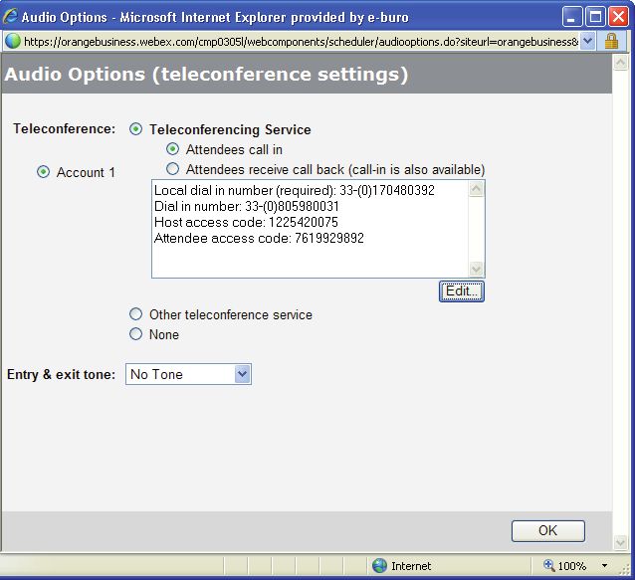Click the Internet Explorer logo in title bar
This screenshot has height=580, width=635.
point(10,17)
